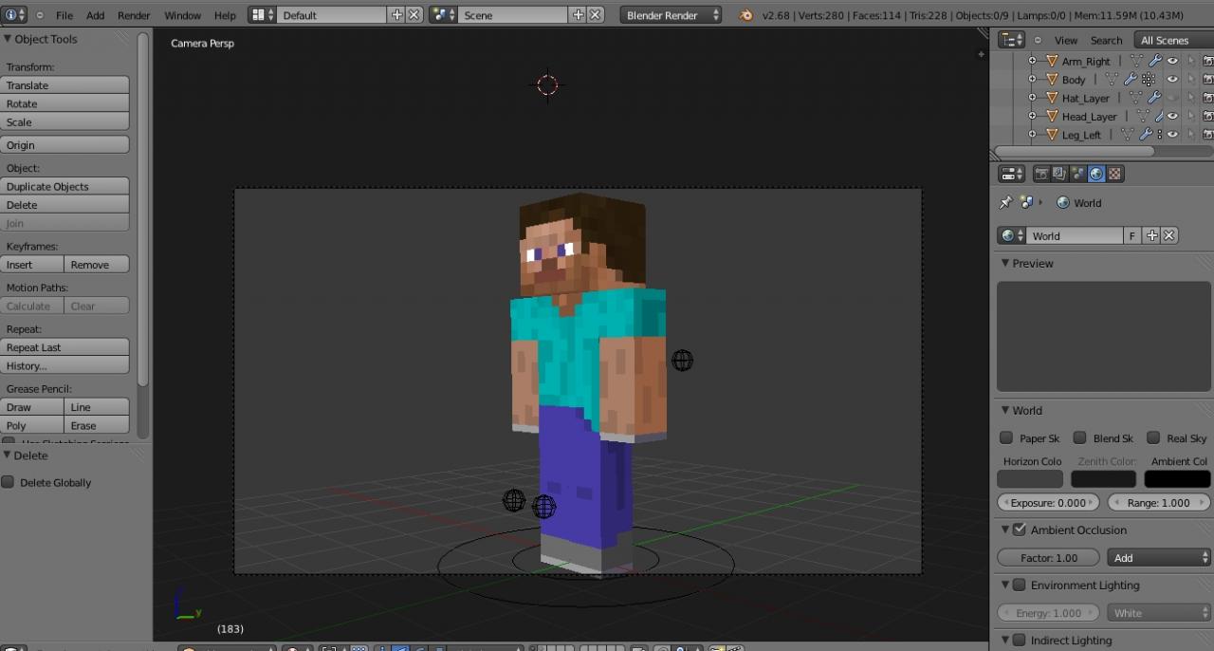Click the View menu in the Outliner
Image resolution: width=1214 pixels, height=651 pixels.
[1065, 40]
